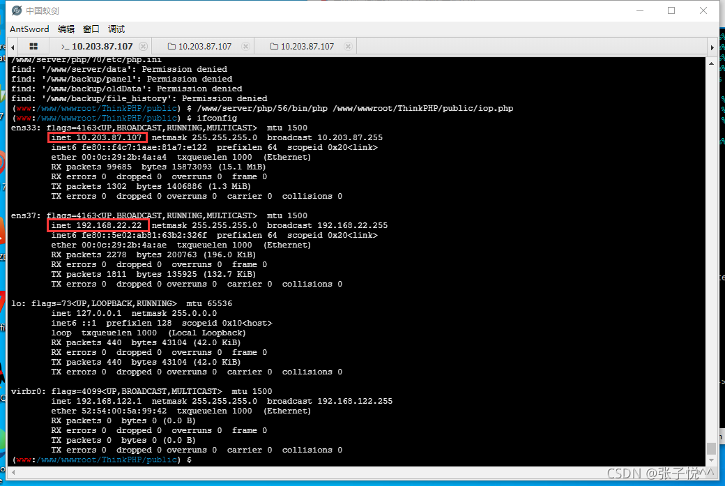The width and height of the screenshot is (725, 486).
Task: Switch to terminal tab 10.203.87.107
Action: 102,46
